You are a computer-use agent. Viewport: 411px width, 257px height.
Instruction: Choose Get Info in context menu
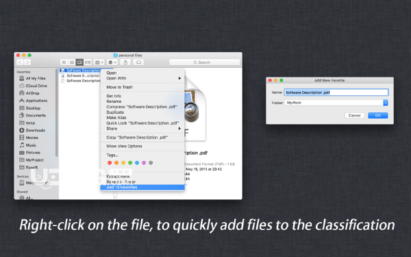click(x=142, y=96)
